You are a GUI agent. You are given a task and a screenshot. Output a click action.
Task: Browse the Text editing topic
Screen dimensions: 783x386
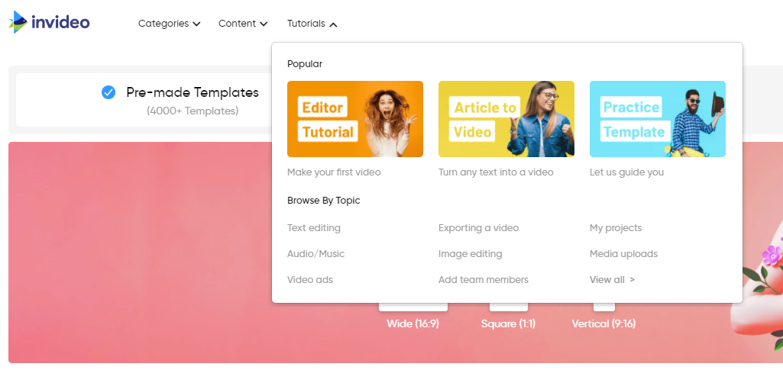pyautogui.click(x=314, y=228)
